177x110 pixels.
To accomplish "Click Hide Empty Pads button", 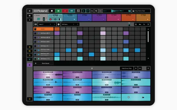I will pos(127,68).
